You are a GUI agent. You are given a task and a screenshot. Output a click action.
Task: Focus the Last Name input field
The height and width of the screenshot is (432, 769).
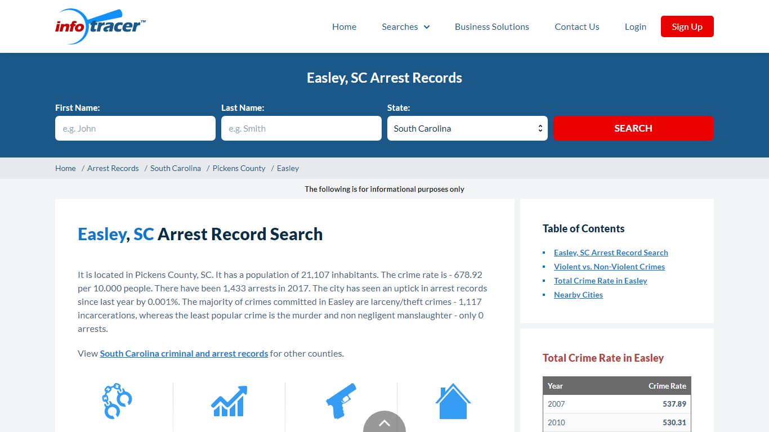301,128
